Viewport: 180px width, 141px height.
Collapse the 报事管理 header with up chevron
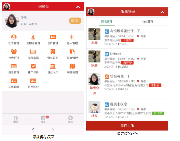(x=162, y=12)
